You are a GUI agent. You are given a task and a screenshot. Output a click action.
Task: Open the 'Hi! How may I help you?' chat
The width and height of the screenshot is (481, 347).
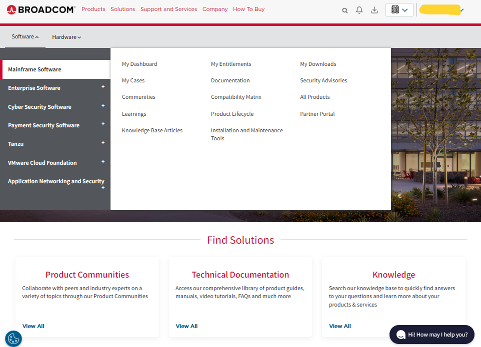click(x=432, y=335)
